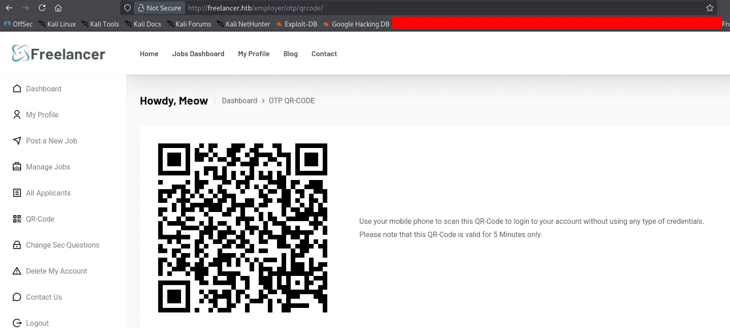The width and height of the screenshot is (730, 328).
Task: Open Manage Jobs sidebar label
Action: [x=48, y=167]
